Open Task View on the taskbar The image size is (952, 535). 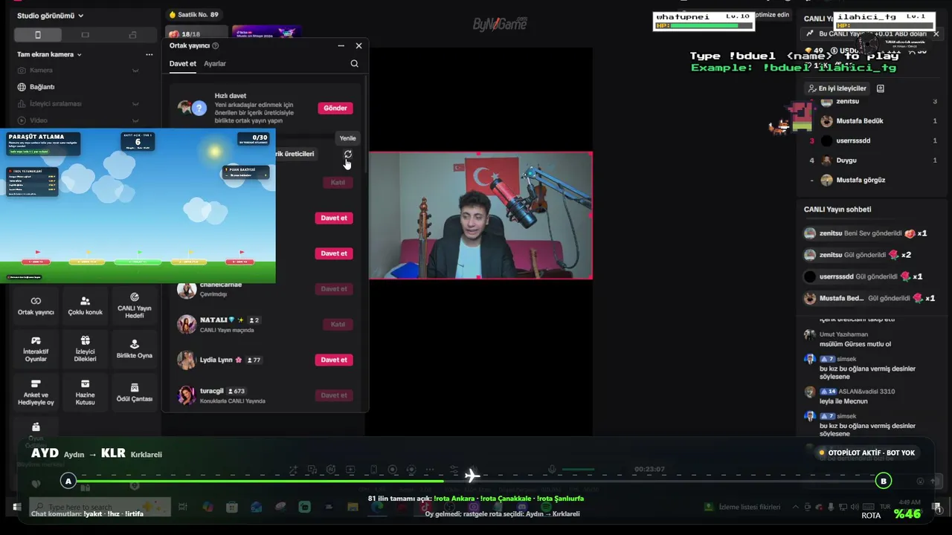point(183,507)
